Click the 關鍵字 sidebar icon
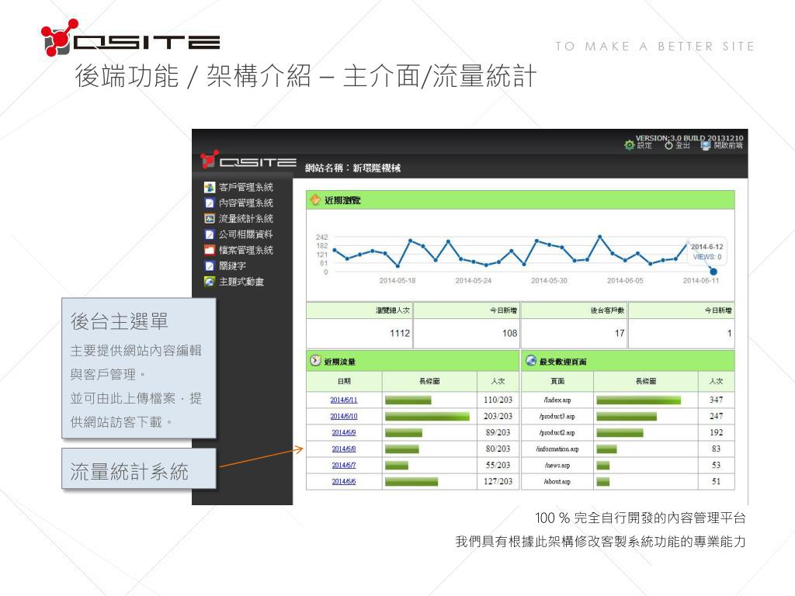The width and height of the screenshot is (795, 596). coord(210,266)
